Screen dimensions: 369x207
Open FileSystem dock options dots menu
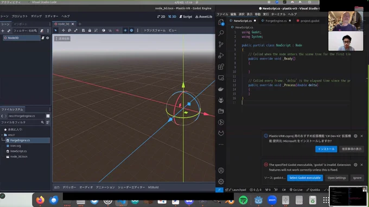point(50,109)
